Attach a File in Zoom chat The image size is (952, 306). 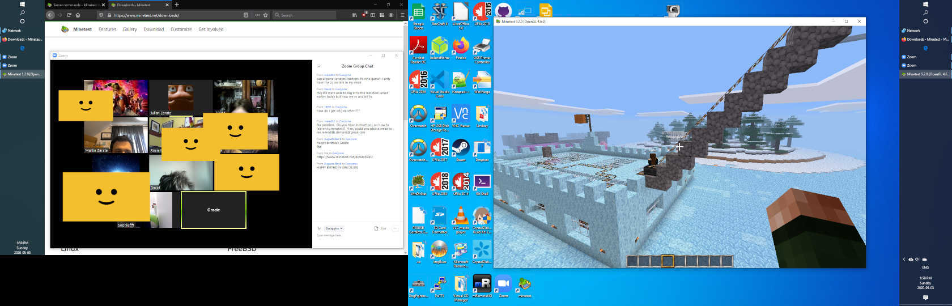pyautogui.click(x=380, y=228)
